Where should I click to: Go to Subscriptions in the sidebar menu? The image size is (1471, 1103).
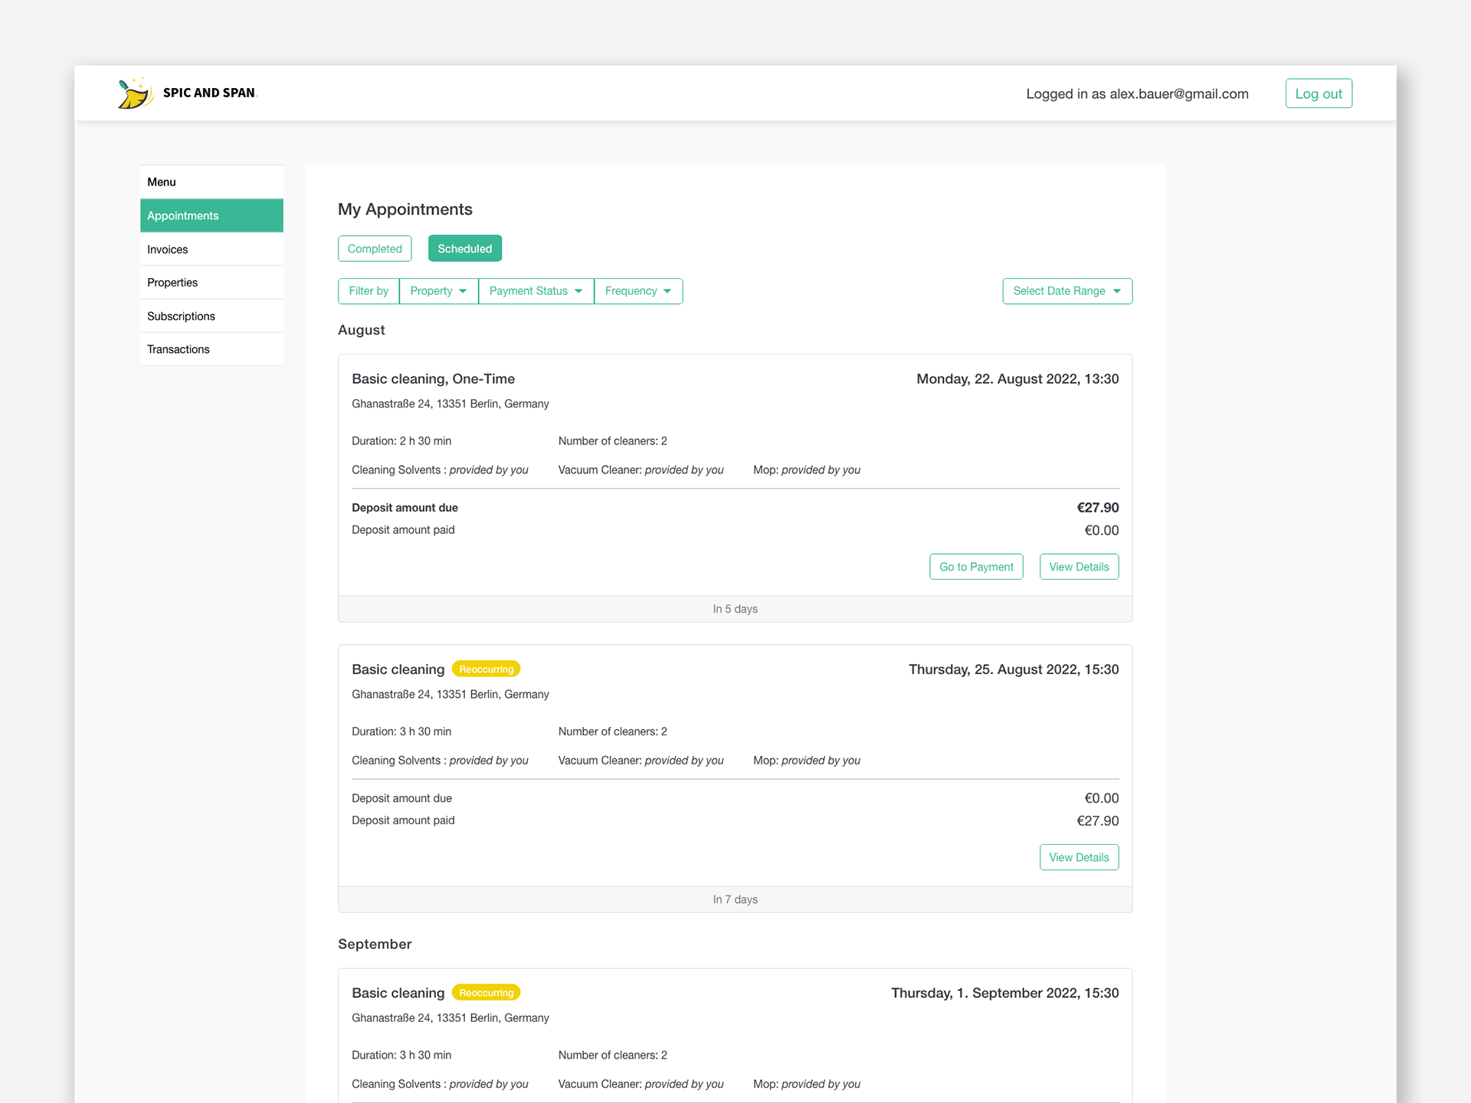pyautogui.click(x=181, y=316)
